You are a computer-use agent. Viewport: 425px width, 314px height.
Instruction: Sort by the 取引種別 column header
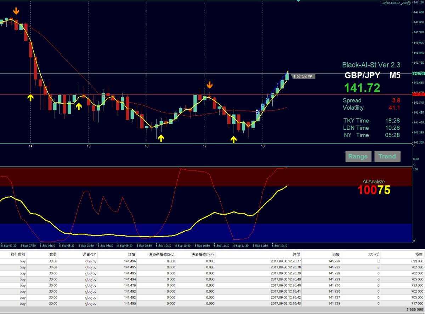tap(18, 254)
